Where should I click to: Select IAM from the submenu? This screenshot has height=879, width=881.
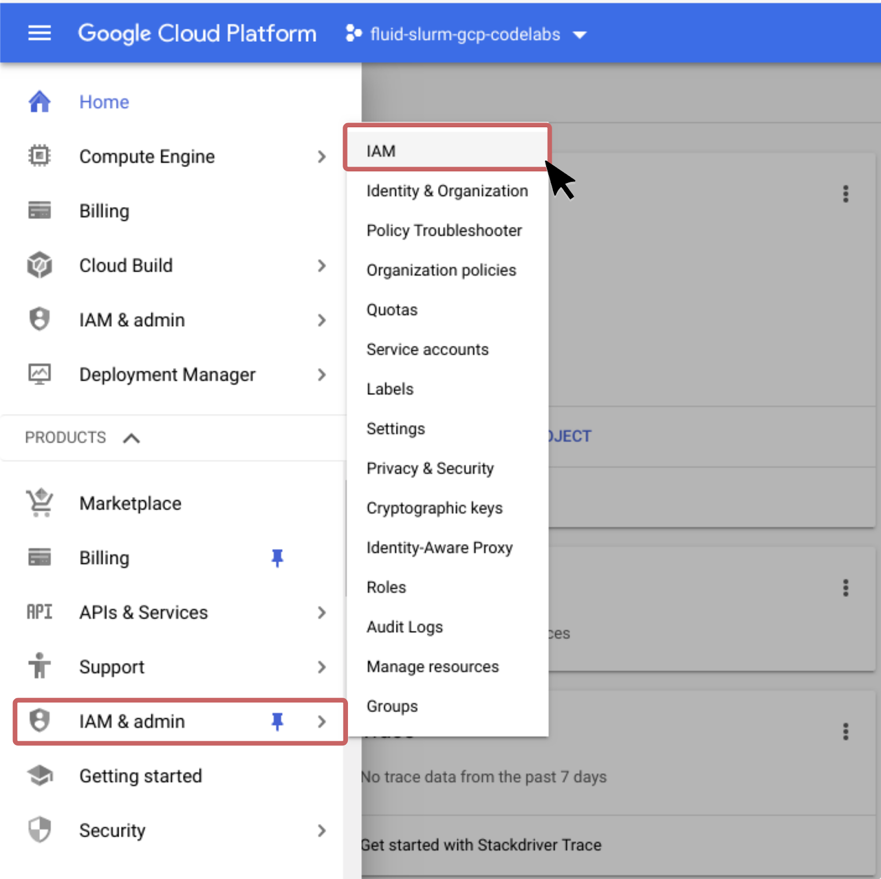coord(381,151)
